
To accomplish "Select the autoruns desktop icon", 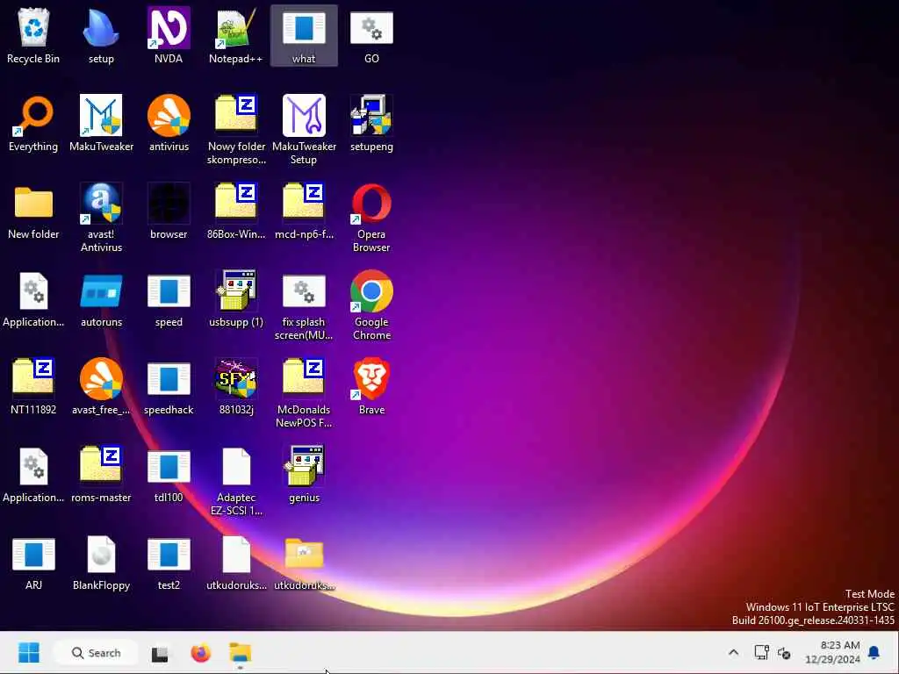I will [101, 299].
